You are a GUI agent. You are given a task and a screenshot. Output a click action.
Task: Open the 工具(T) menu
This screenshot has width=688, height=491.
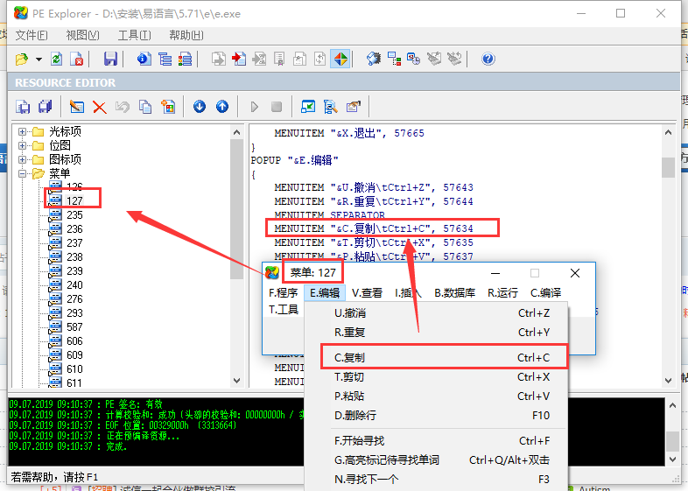point(134,35)
